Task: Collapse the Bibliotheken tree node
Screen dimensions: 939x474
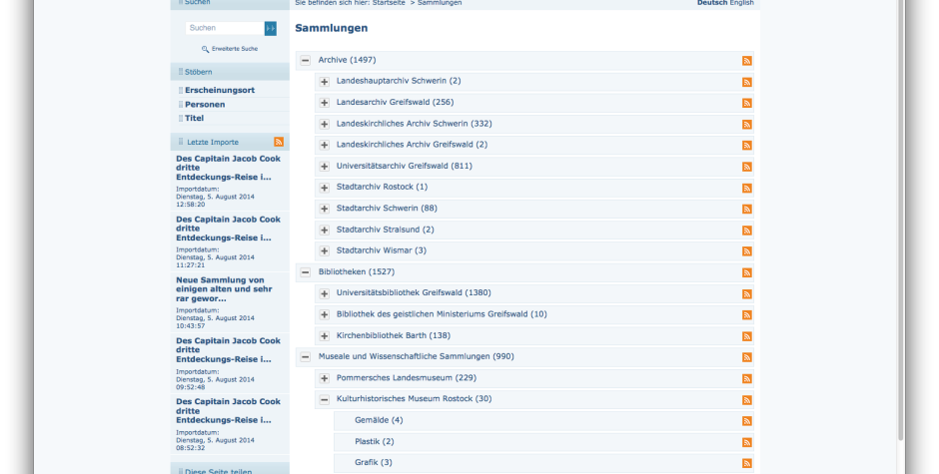Action: 306,272
